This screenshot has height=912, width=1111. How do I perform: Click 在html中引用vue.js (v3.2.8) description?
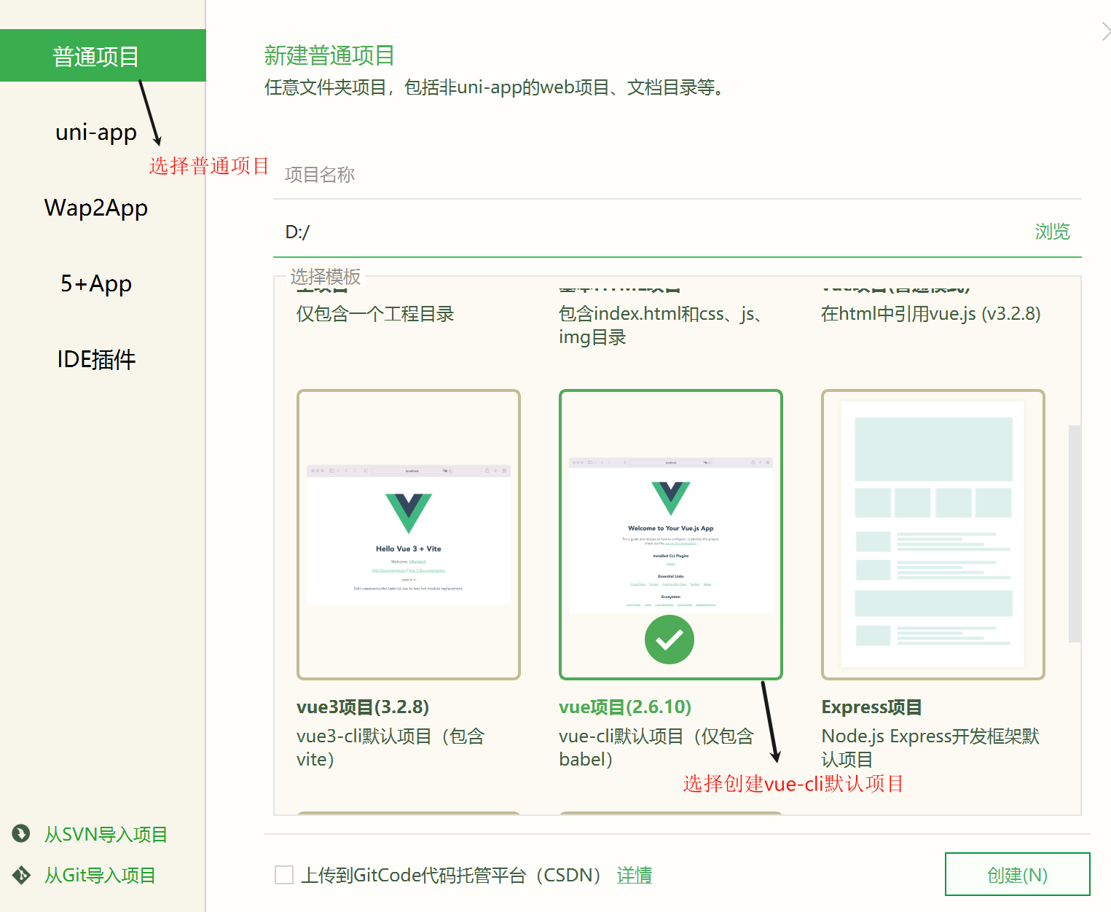pyautogui.click(x=930, y=314)
